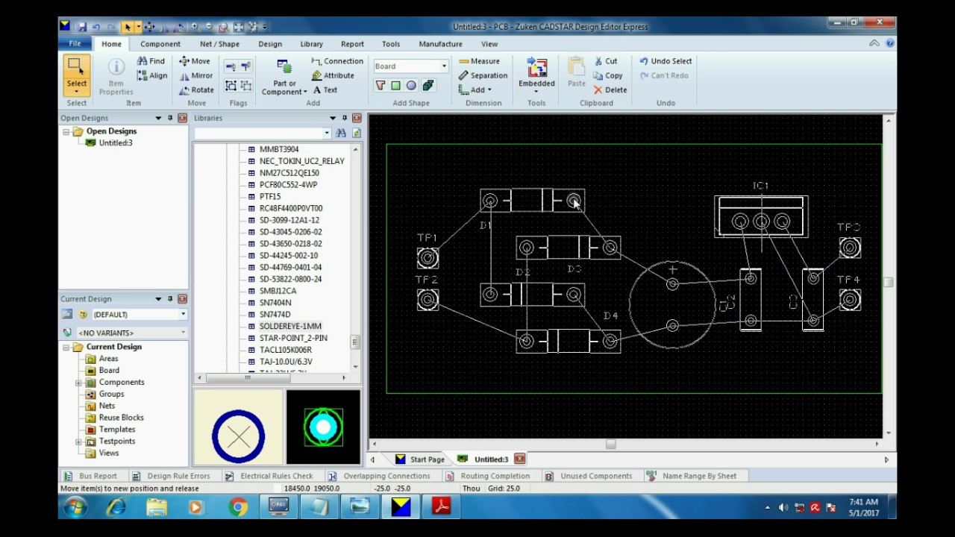Add Text to the design

click(x=325, y=89)
